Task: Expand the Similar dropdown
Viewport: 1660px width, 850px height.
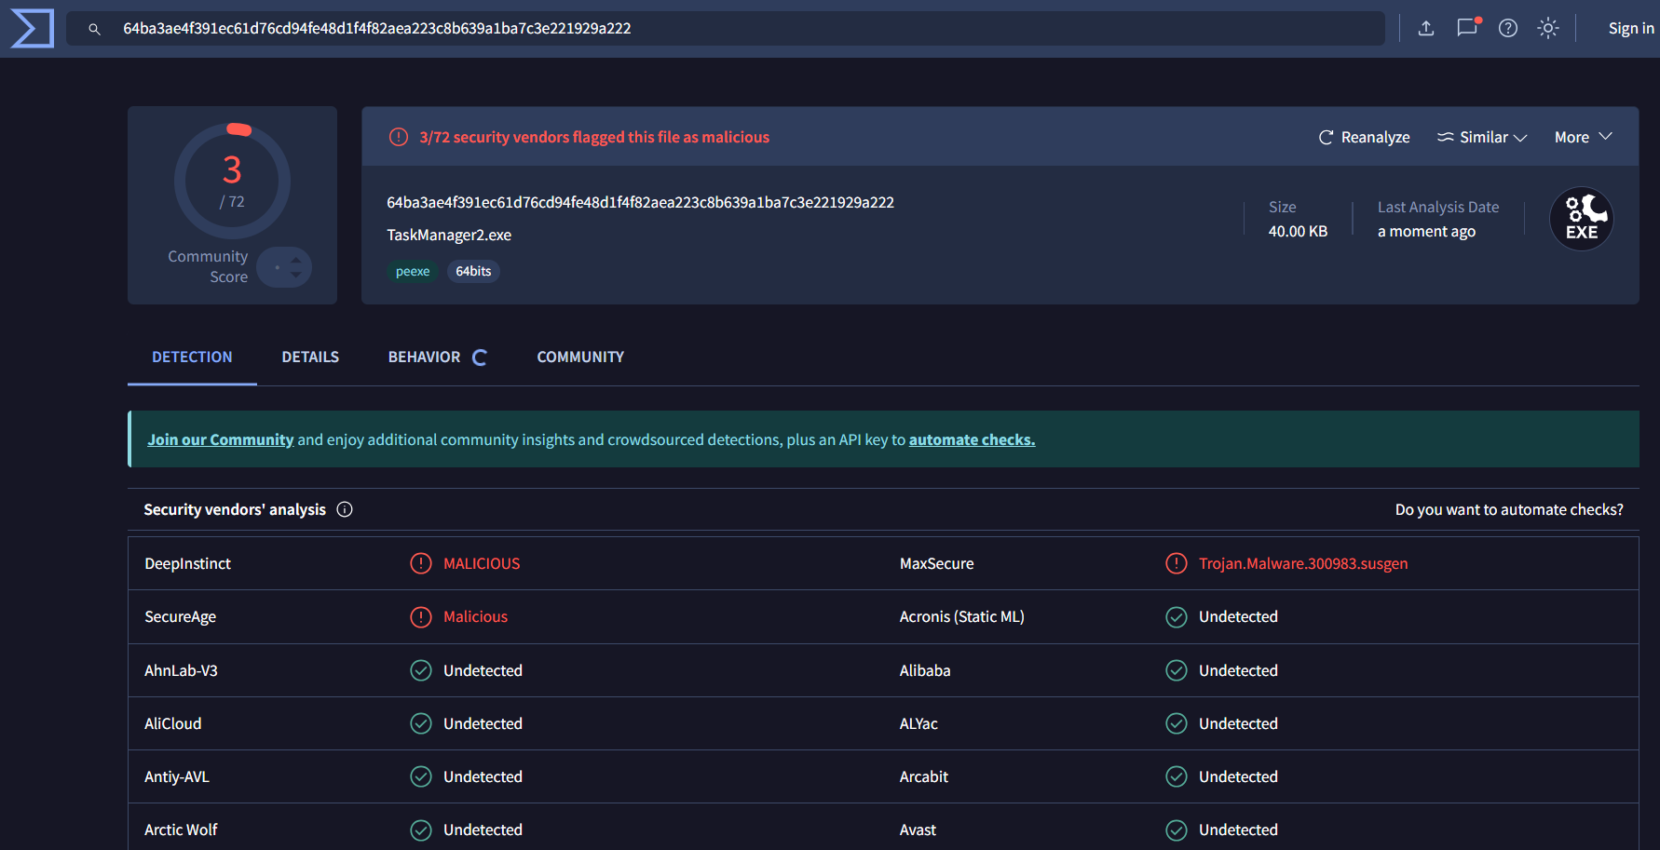Action: [x=1482, y=137]
